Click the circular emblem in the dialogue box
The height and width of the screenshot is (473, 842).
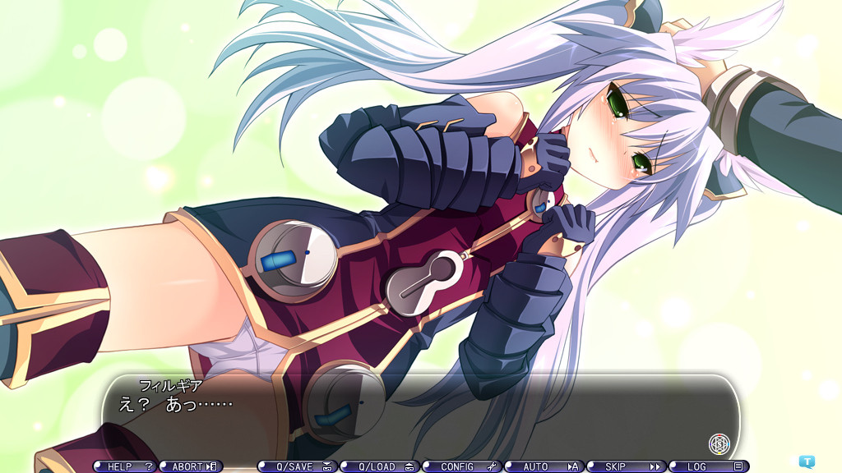click(x=719, y=444)
